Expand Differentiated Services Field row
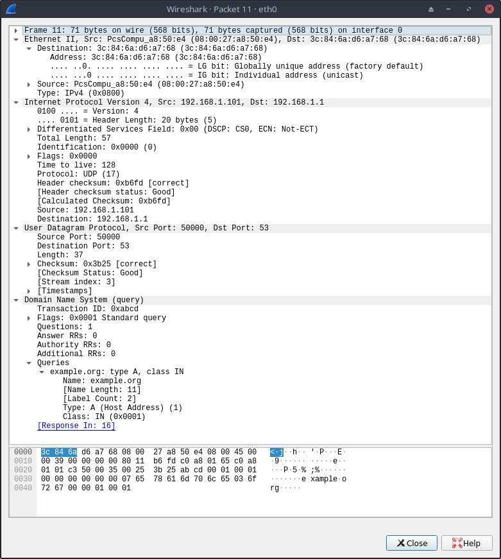501x559 pixels. (29, 130)
